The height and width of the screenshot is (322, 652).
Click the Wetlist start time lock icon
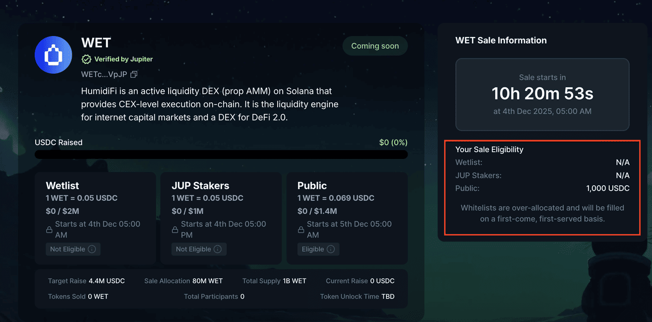click(49, 230)
